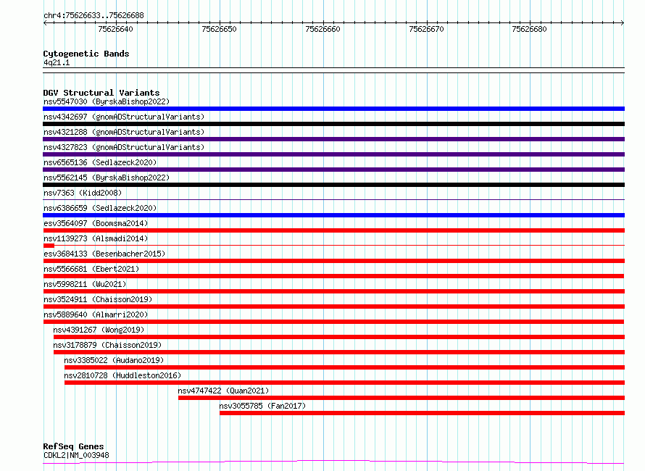This screenshot has width=645, height=471.
Task: Select the red bar under nsv3524911
Action: [x=333, y=307]
